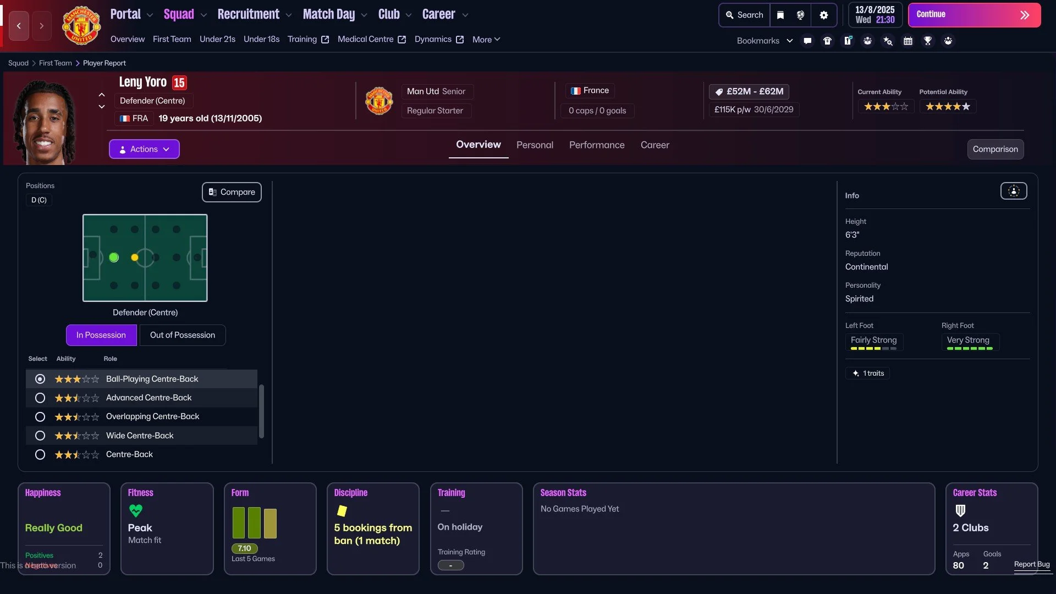1056x594 pixels.
Task: Open the Actions dropdown for Leny Yoro
Action: click(144, 149)
